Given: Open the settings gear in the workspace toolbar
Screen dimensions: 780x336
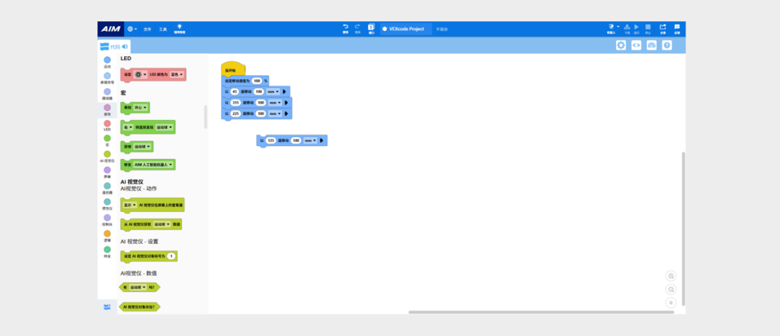Looking at the screenshot, I should [x=621, y=45].
